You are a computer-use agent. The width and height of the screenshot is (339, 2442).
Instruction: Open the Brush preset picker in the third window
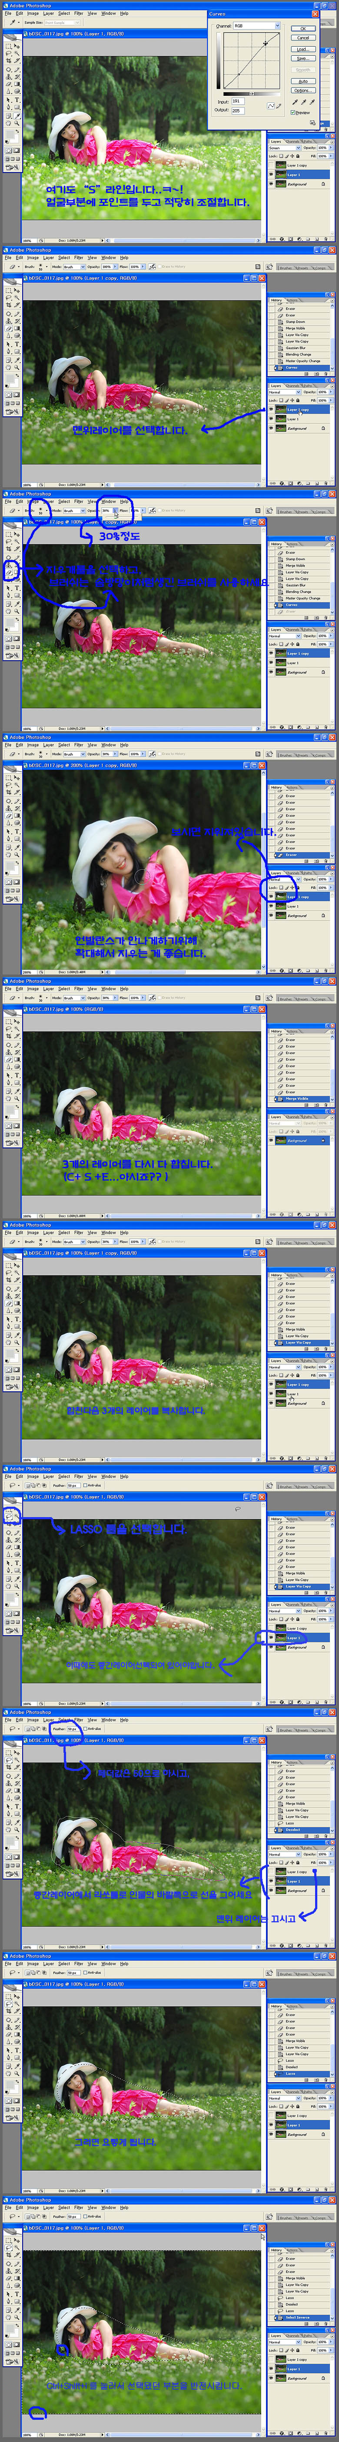(x=42, y=510)
